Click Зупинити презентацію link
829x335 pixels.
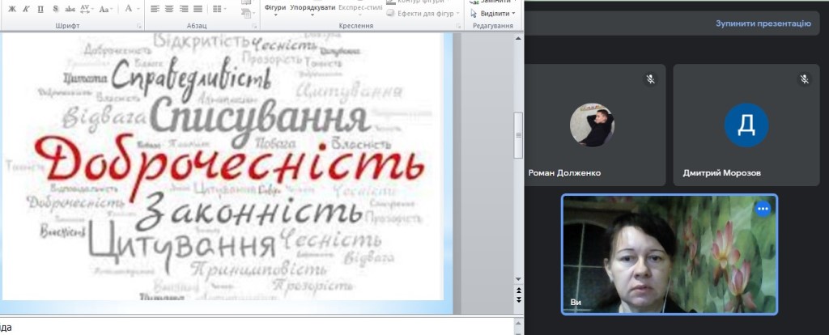(763, 23)
